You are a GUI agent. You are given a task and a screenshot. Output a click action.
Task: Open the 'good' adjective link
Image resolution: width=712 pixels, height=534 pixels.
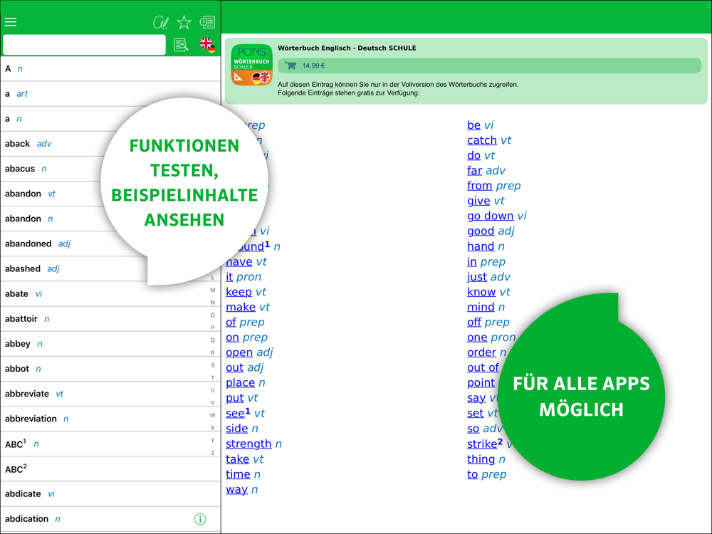click(481, 231)
